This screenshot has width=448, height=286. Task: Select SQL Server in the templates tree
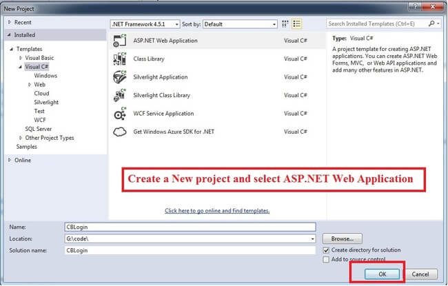pyautogui.click(x=39, y=129)
